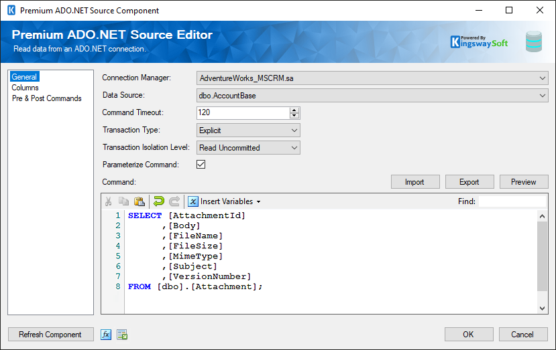Open the Insert Variables dropdown menu
Viewport: 556px width, 350px height.
coord(231,201)
